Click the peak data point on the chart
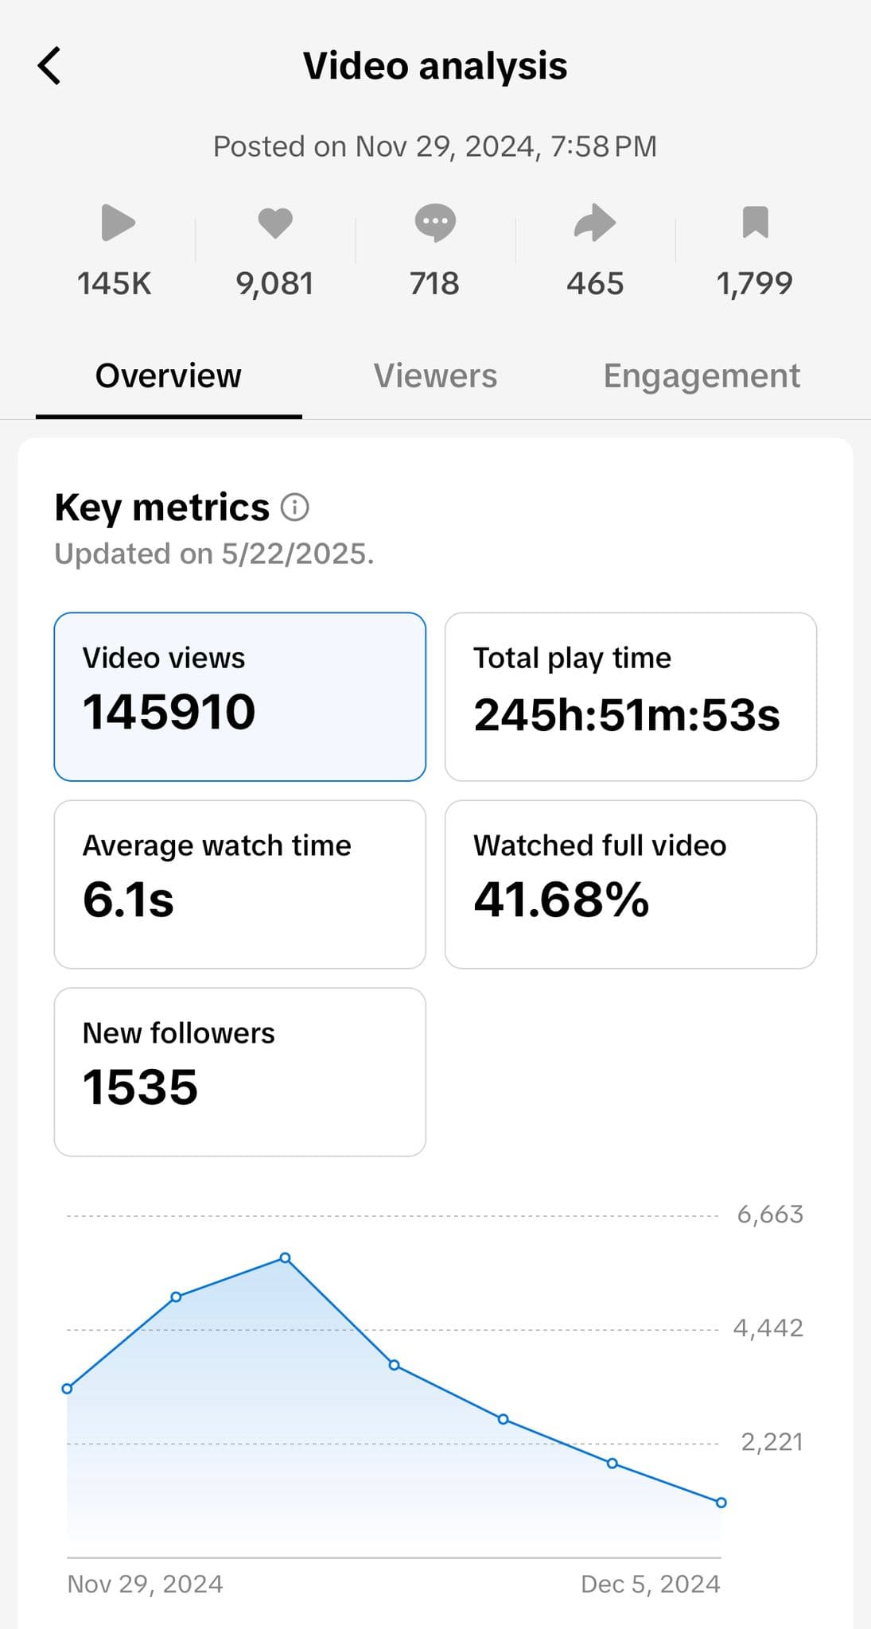Image resolution: width=871 pixels, height=1629 pixels. click(x=285, y=1258)
